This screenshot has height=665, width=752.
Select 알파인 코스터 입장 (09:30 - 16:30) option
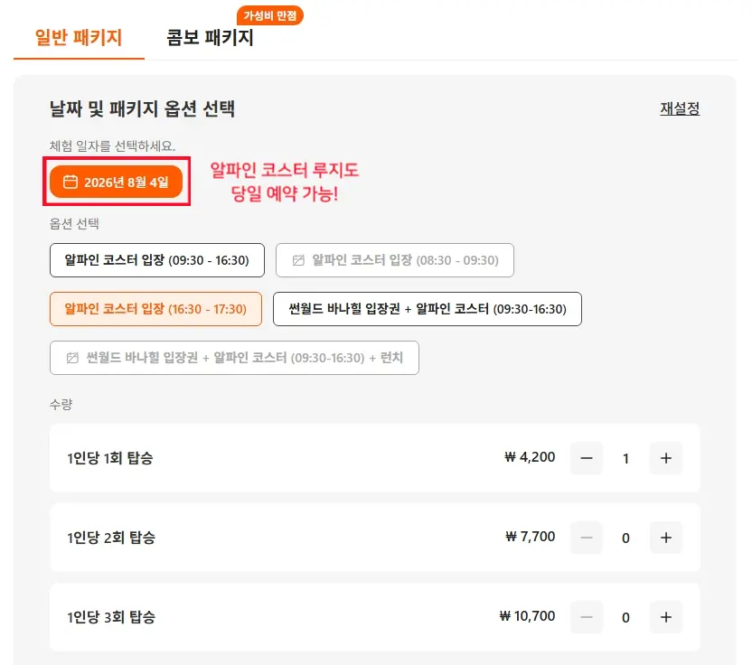tap(157, 260)
